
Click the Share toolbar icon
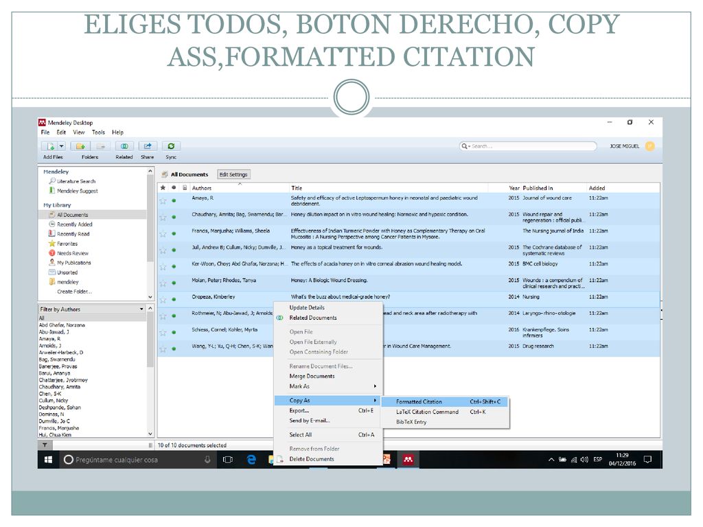click(147, 146)
